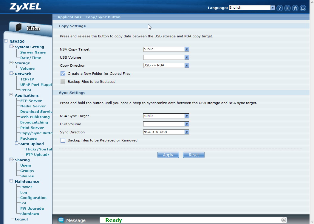The height and width of the screenshot is (224, 314).
Task: Click the Message speech bubble icon
Action: [x=61, y=220]
